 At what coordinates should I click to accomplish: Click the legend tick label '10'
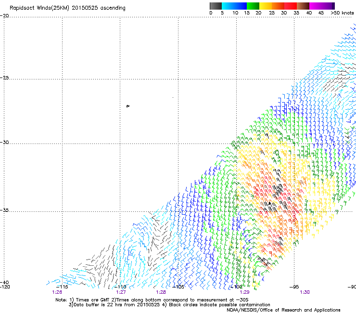click(x=235, y=13)
